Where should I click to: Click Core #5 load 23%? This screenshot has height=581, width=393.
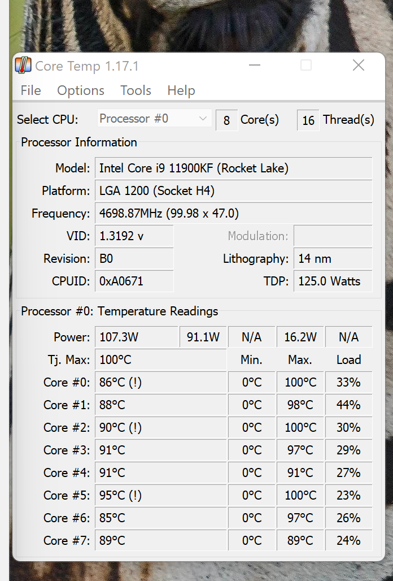(x=348, y=496)
